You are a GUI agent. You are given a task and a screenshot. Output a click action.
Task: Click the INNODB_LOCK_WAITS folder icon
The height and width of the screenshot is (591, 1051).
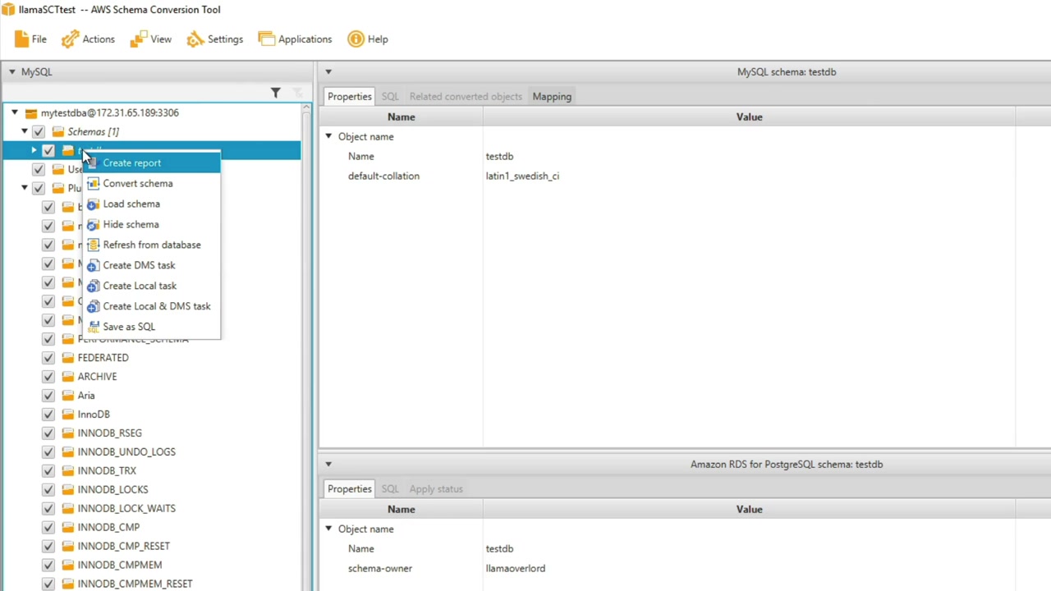[68, 509]
